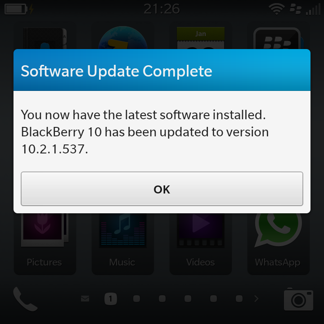Jump to the first square page dot after 1
The height and width of the screenshot is (324, 324).
click(136, 299)
